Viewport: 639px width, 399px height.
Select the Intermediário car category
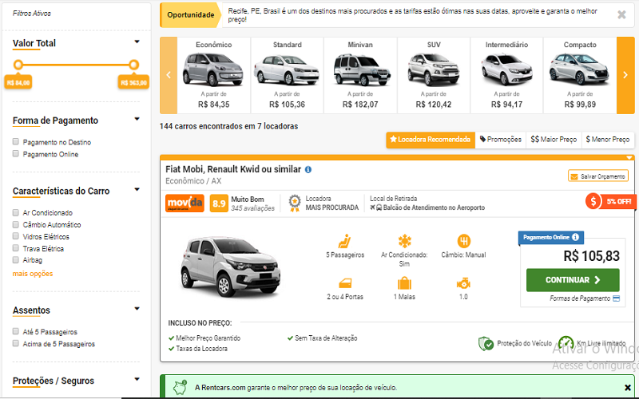[x=506, y=75]
